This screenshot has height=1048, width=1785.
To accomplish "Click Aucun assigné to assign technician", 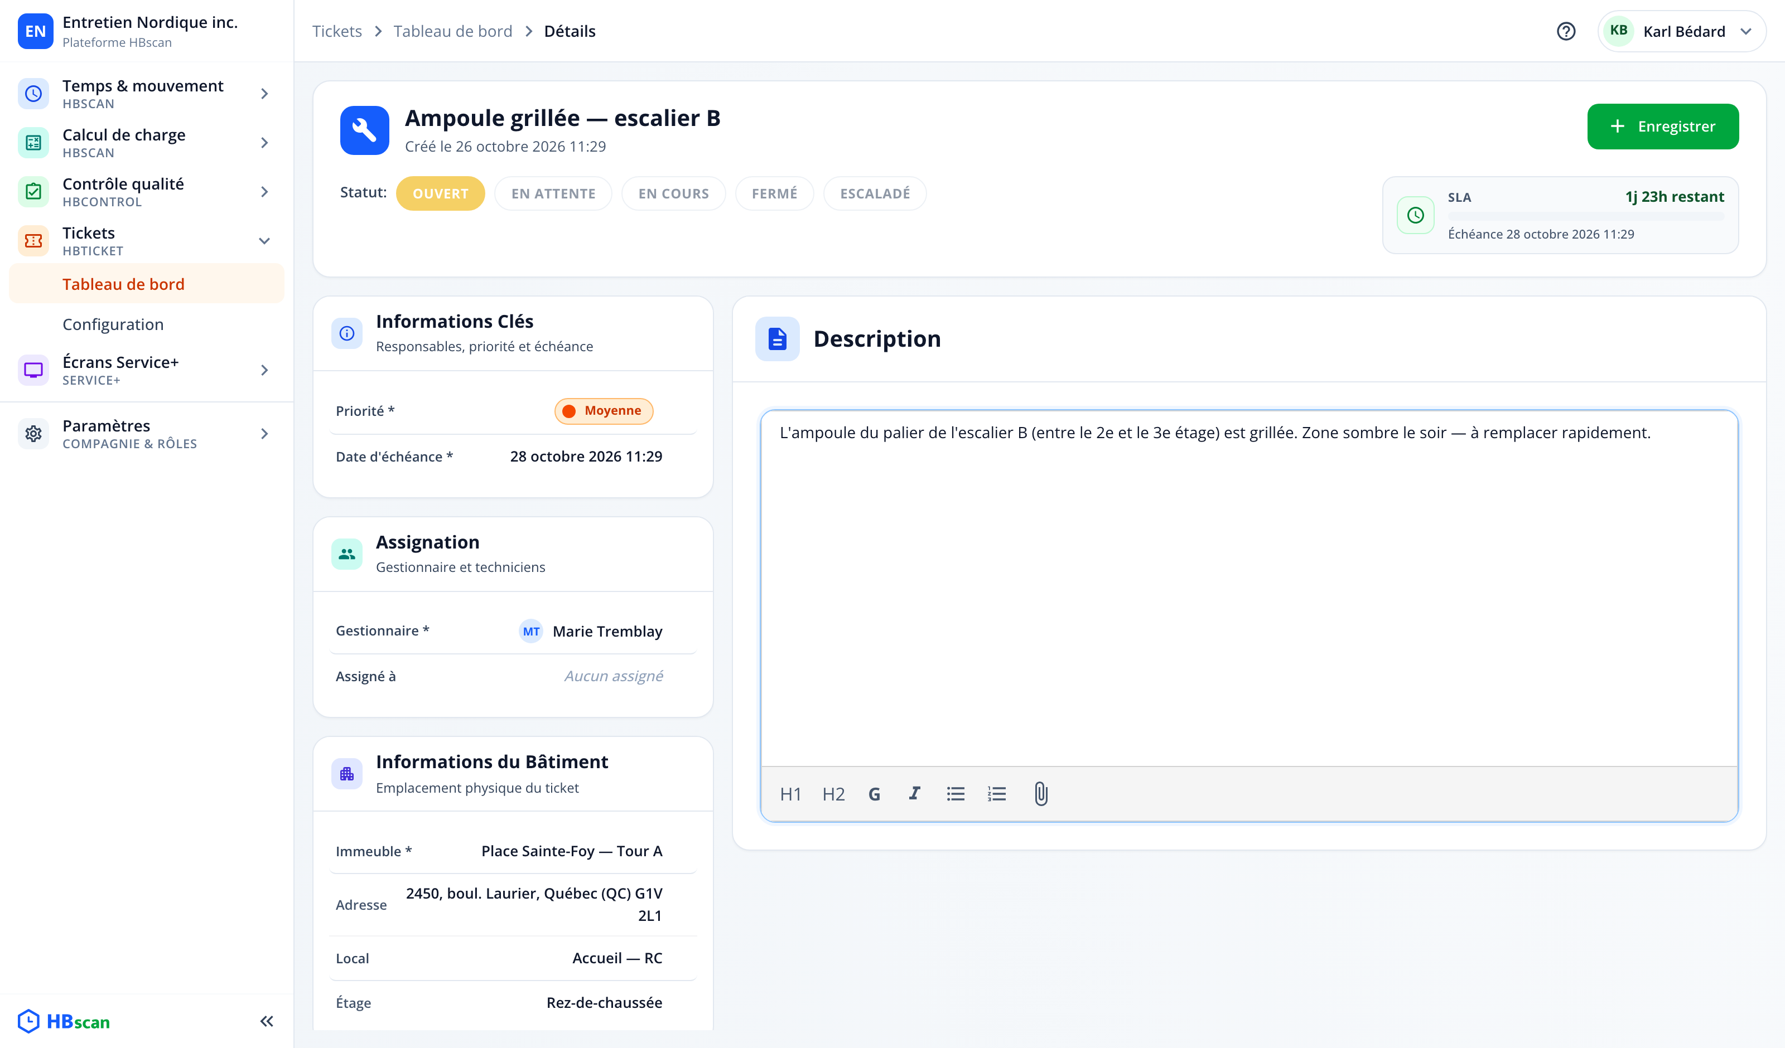I will click(614, 676).
